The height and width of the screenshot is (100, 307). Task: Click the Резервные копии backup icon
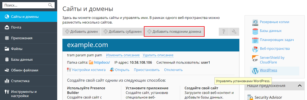(x=255, y=23)
